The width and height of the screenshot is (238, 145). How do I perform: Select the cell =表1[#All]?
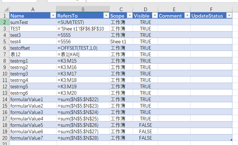coord(83,54)
